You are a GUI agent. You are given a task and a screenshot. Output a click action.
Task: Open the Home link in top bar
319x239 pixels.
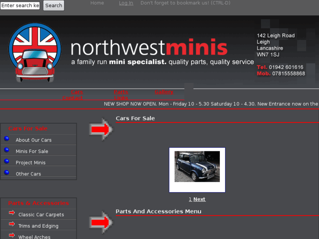click(97, 3)
